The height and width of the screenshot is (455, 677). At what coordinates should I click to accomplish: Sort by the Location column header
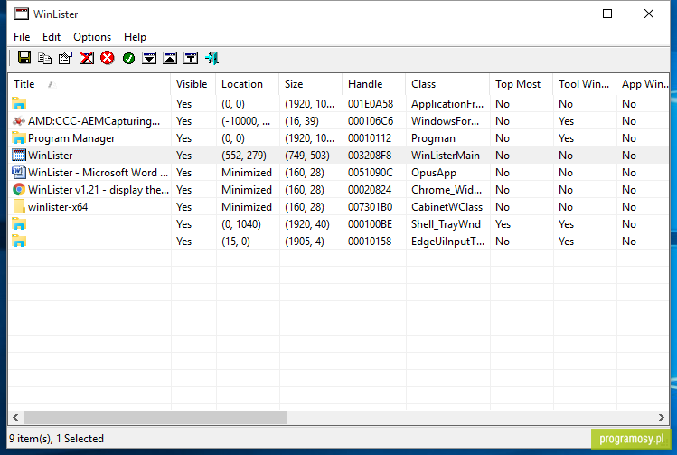[x=248, y=84]
